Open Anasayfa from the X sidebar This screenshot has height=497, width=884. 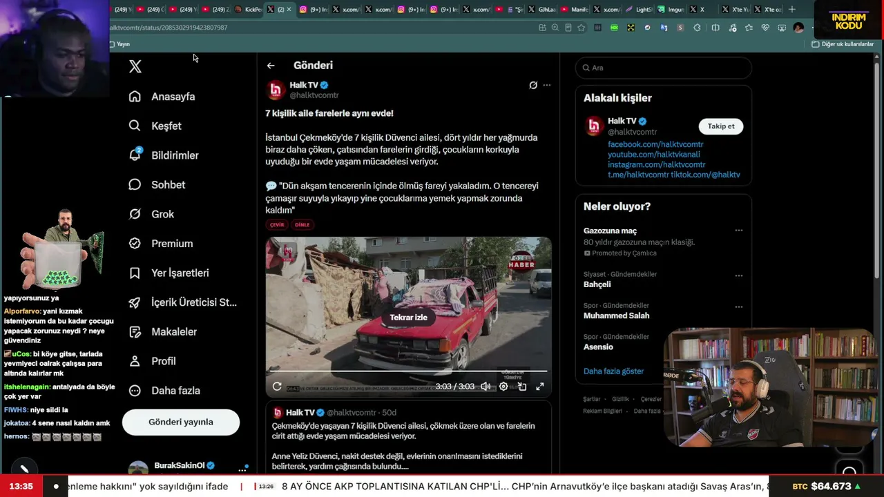click(162, 97)
